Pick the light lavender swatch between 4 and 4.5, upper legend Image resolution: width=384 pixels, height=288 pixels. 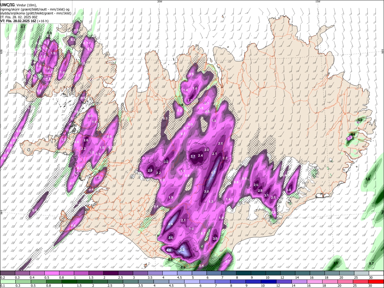click(x=170, y=273)
